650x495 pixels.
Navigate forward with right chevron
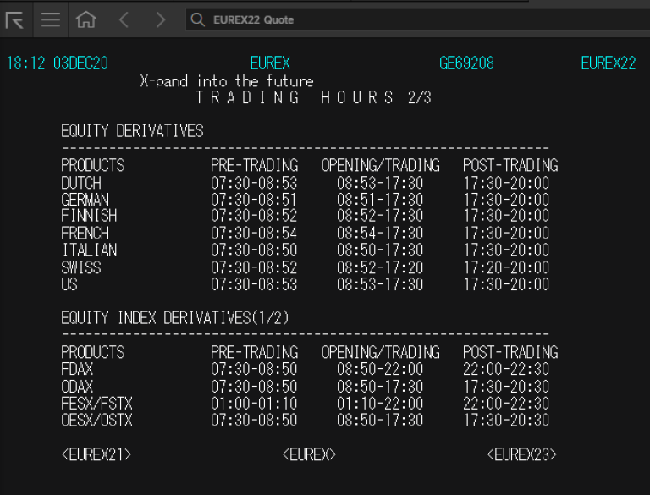pos(161,19)
